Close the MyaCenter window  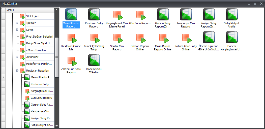[x=262, y=4]
